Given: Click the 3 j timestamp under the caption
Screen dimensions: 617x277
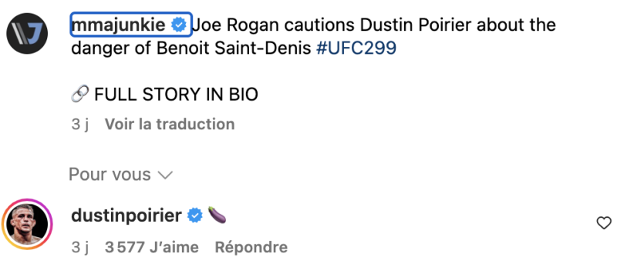Looking at the screenshot, I should click(x=80, y=125).
